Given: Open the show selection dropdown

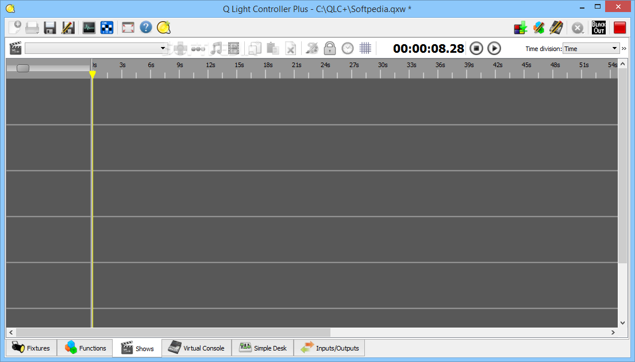Looking at the screenshot, I should pos(97,48).
